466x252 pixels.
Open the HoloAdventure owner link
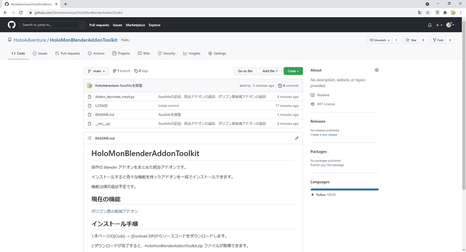coord(30,40)
